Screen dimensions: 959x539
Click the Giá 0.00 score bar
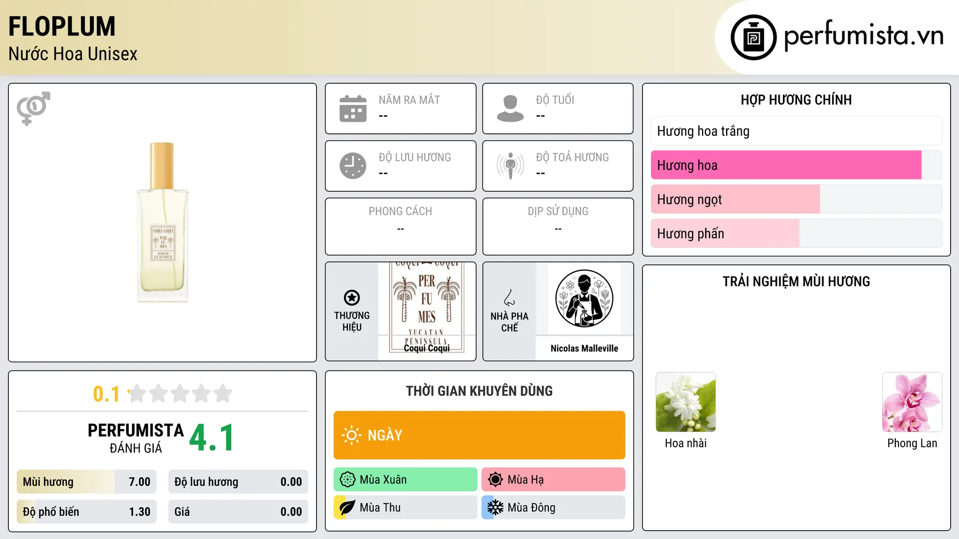coord(238,512)
